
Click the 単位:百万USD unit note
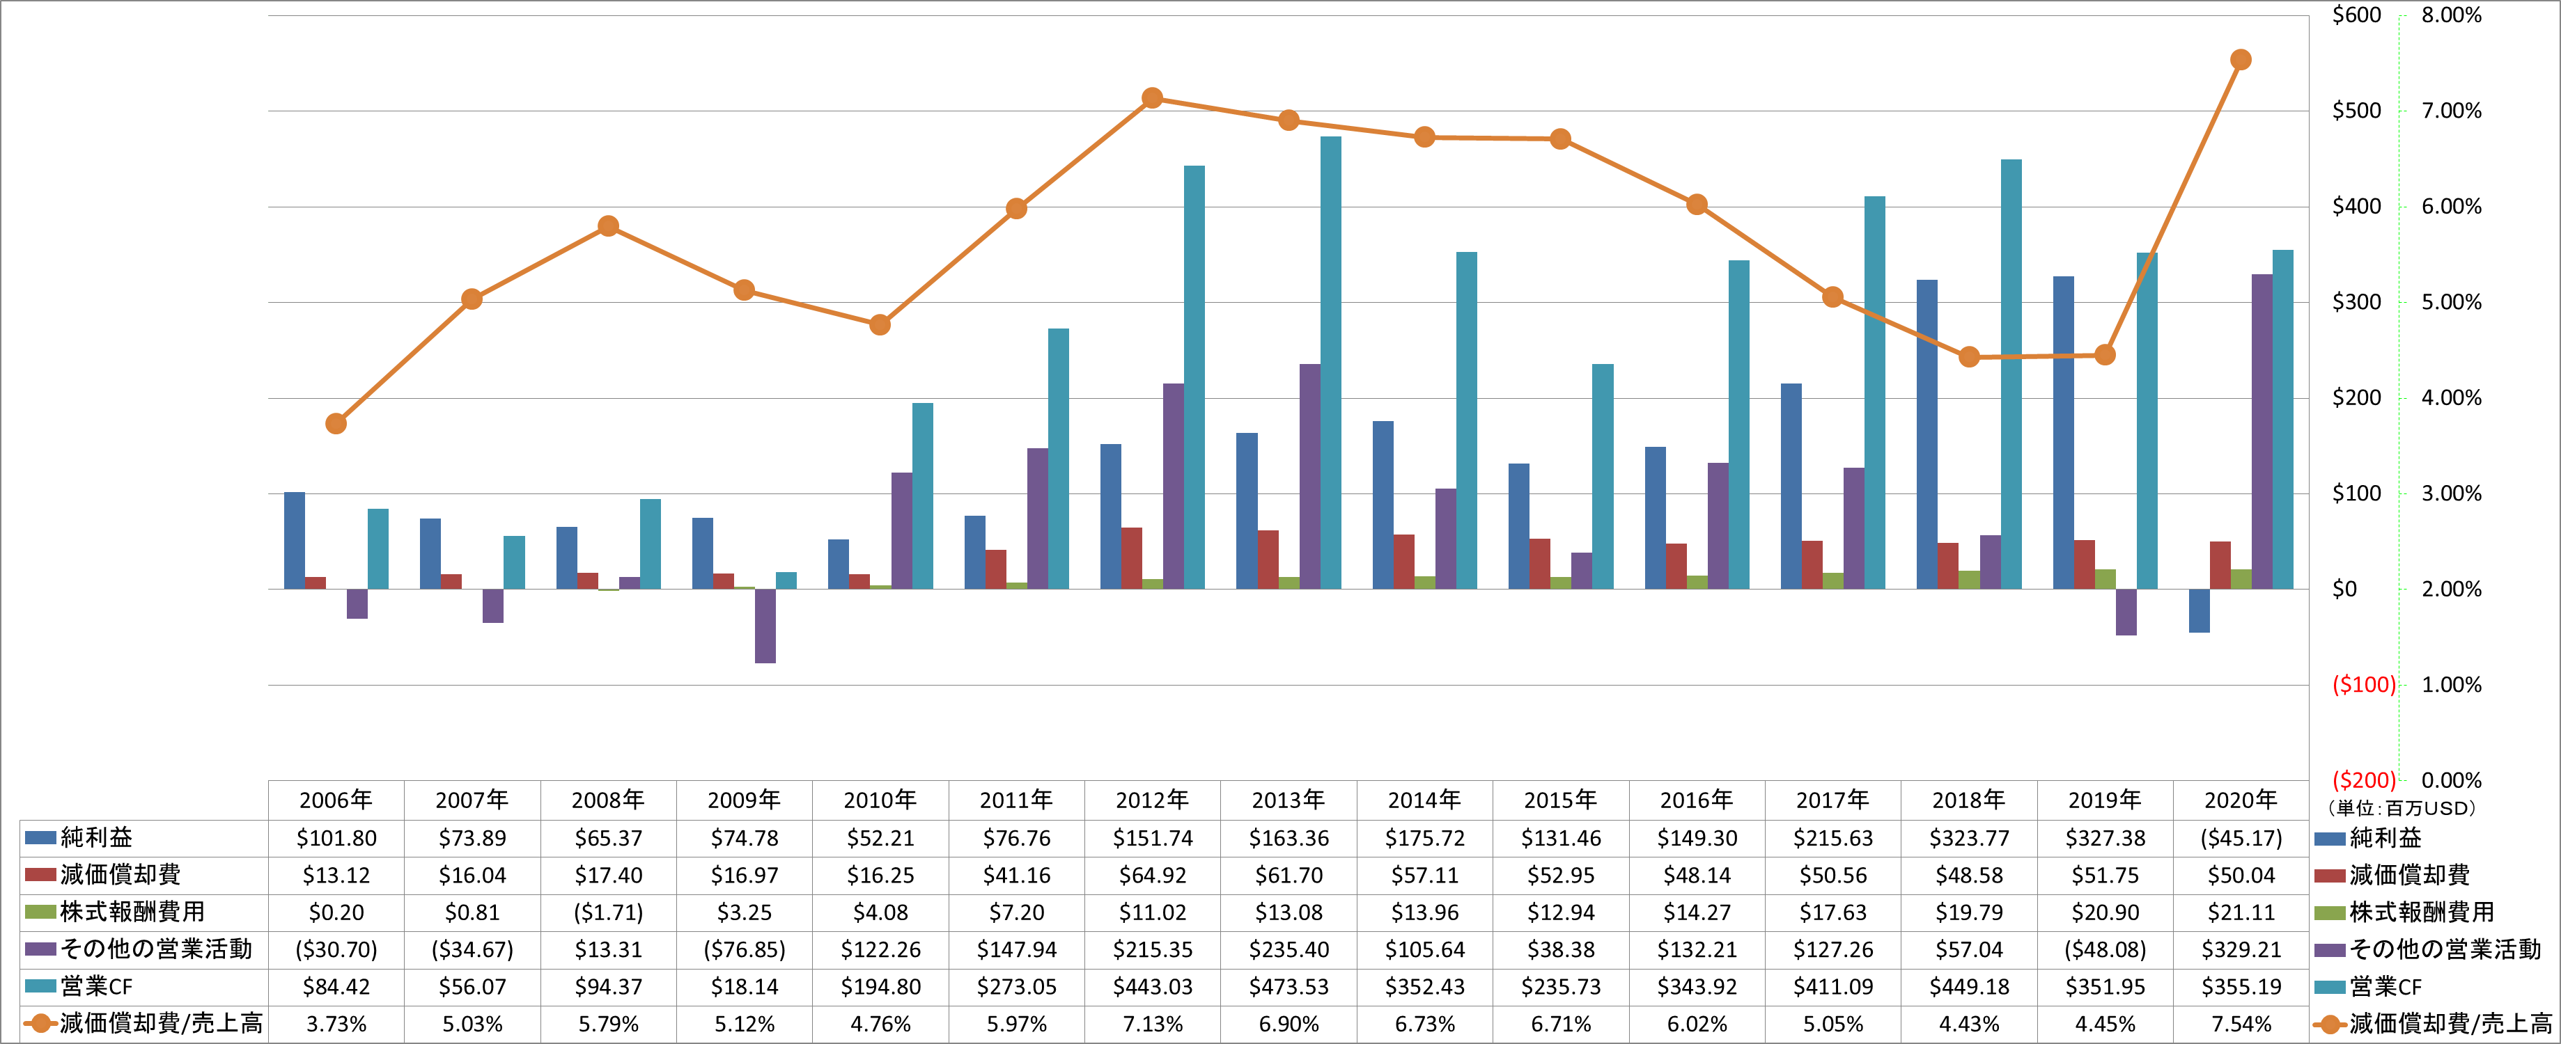[2403, 809]
